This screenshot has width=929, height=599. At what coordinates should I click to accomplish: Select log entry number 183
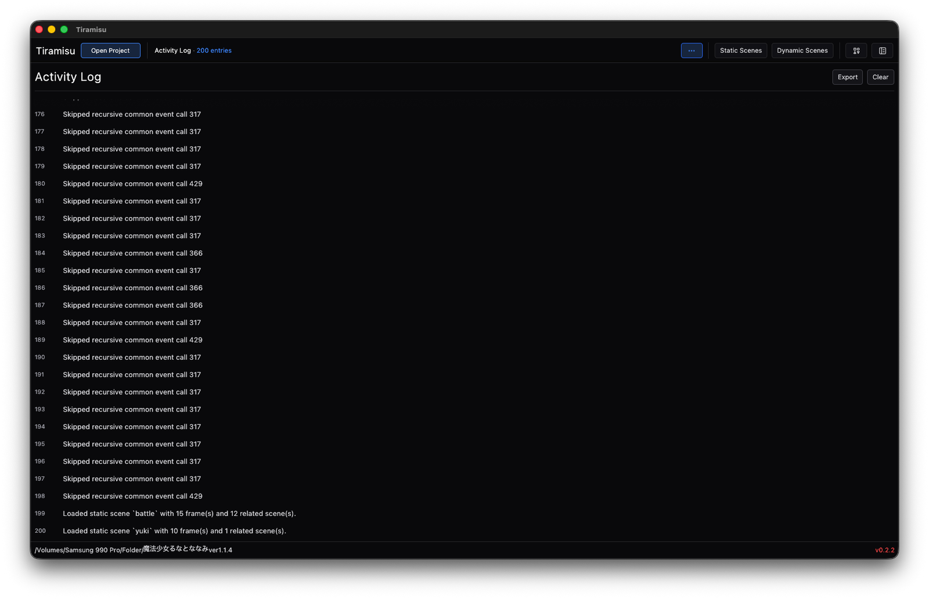[464, 236]
